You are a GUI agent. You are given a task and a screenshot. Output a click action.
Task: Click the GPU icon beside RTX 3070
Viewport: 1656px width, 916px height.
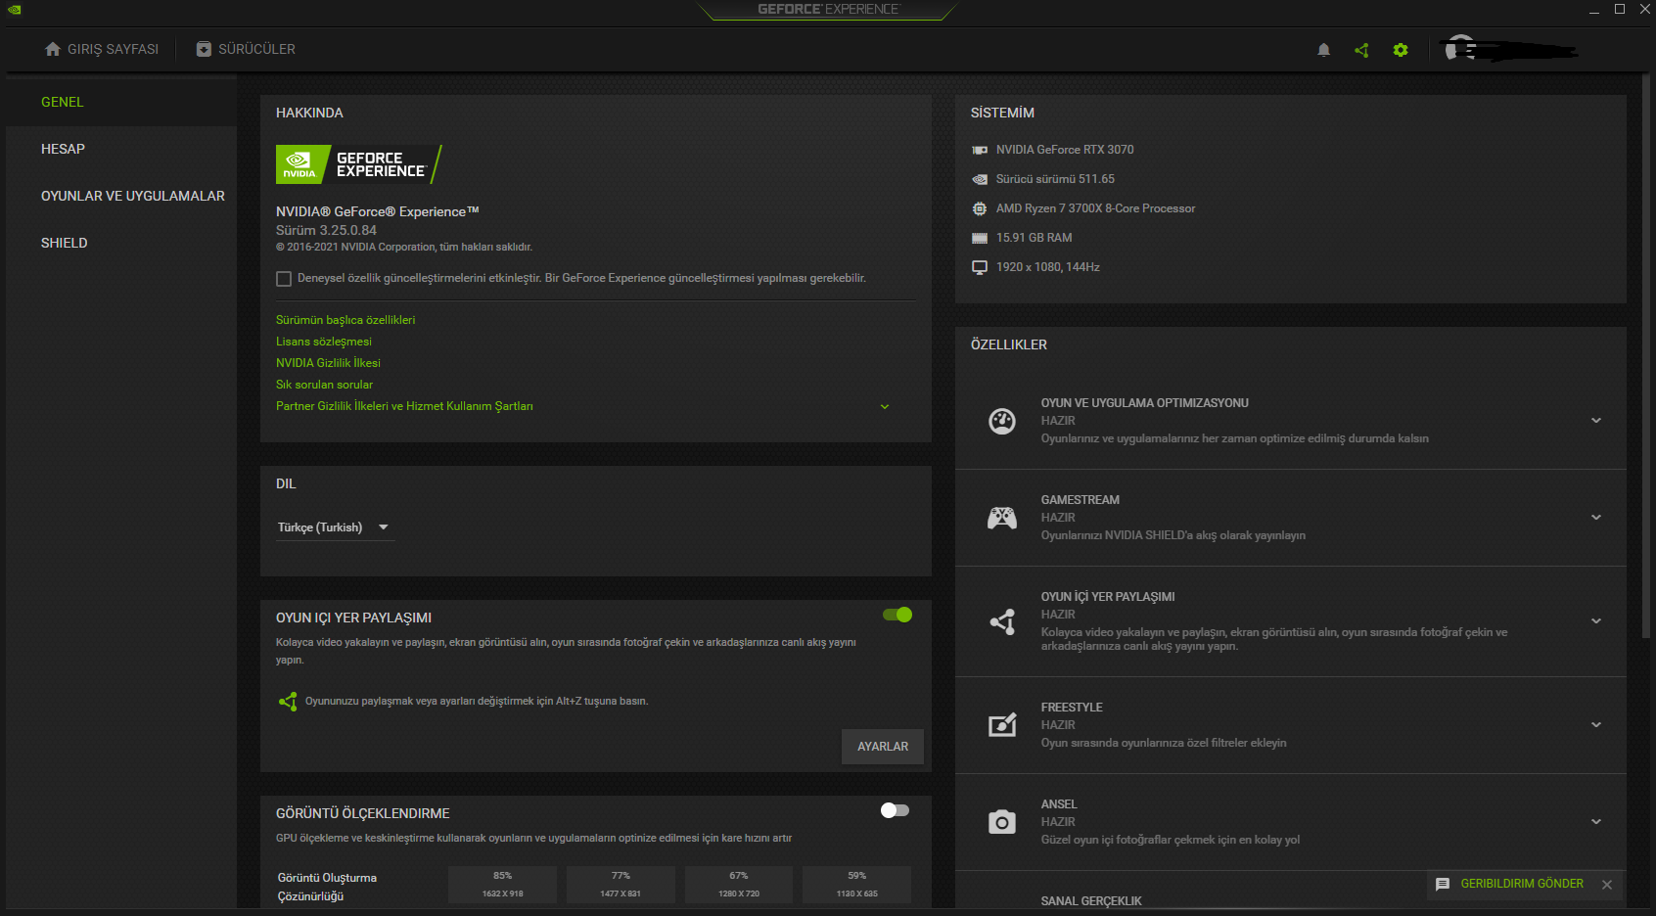click(980, 150)
